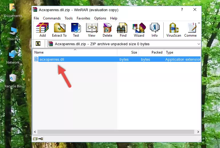Select the acxopenres.dll file row
This screenshot has width=220, height=148.
[x=117, y=59]
